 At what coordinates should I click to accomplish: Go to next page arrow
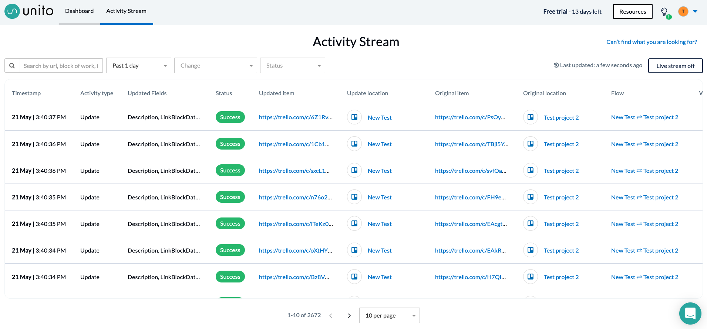coord(349,316)
